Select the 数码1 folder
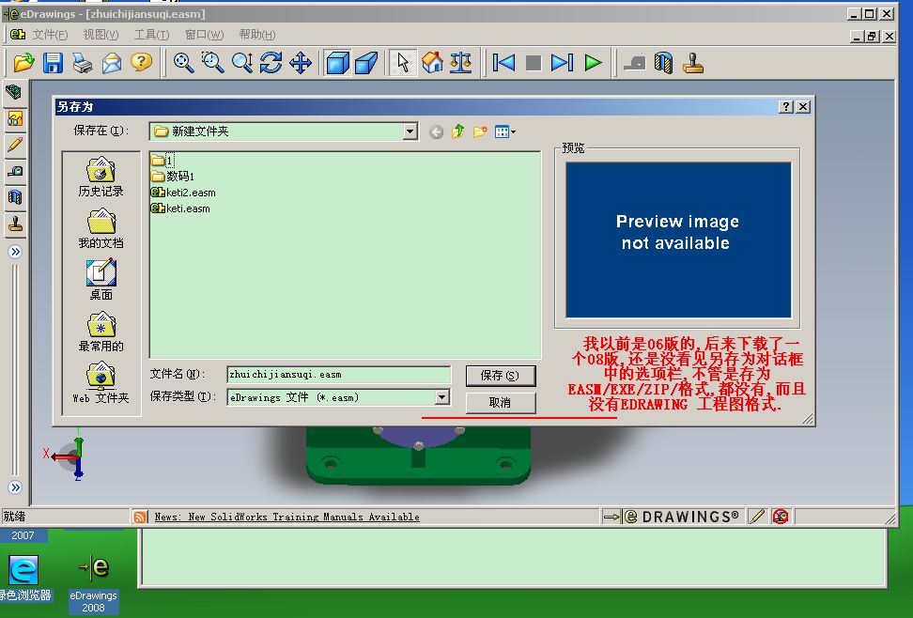 (x=172, y=176)
